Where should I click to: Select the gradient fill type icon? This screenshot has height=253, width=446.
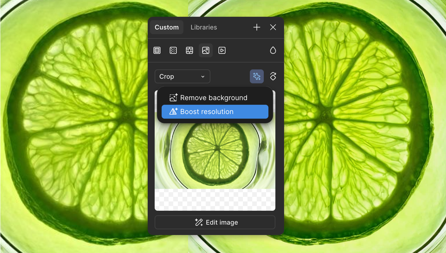tap(173, 50)
